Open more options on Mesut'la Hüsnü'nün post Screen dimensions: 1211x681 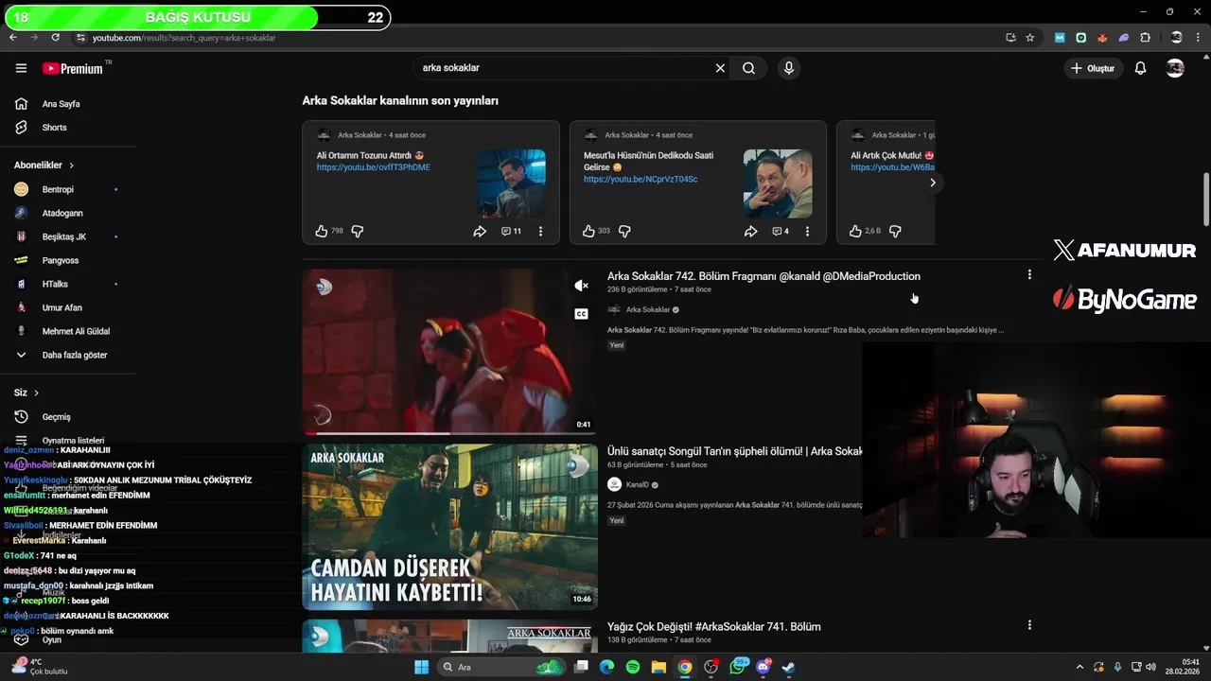point(807,231)
